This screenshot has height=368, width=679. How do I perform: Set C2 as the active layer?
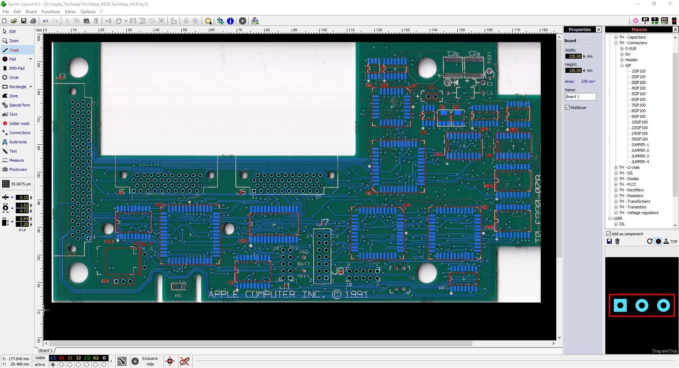[x=87, y=364]
